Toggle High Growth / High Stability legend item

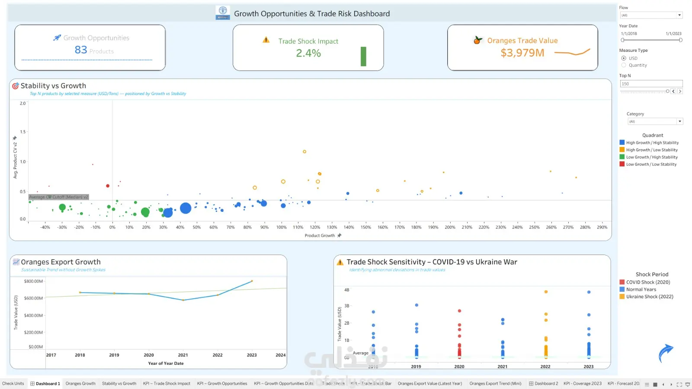649,143
